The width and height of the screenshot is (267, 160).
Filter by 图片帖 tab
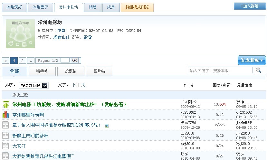click(100, 71)
